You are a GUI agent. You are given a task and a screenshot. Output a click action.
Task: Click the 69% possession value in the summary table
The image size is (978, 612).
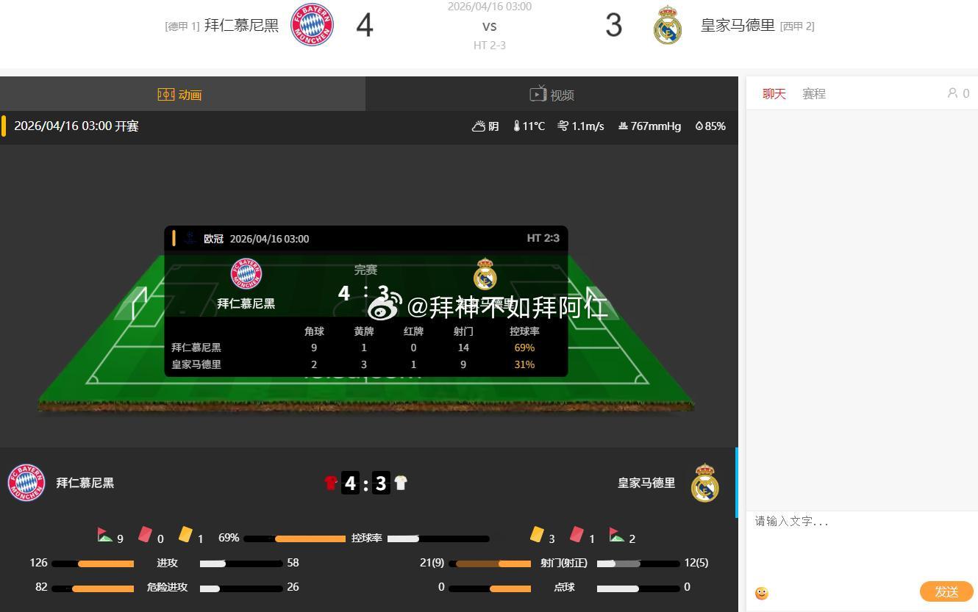pyautogui.click(x=524, y=348)
